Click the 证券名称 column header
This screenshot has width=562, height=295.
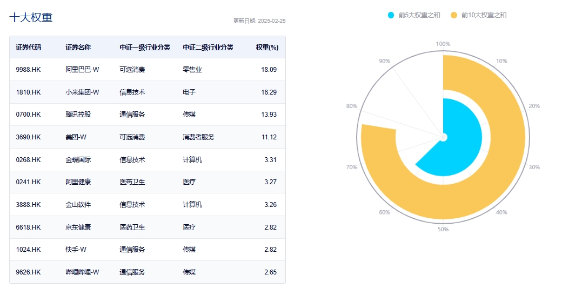78,48
